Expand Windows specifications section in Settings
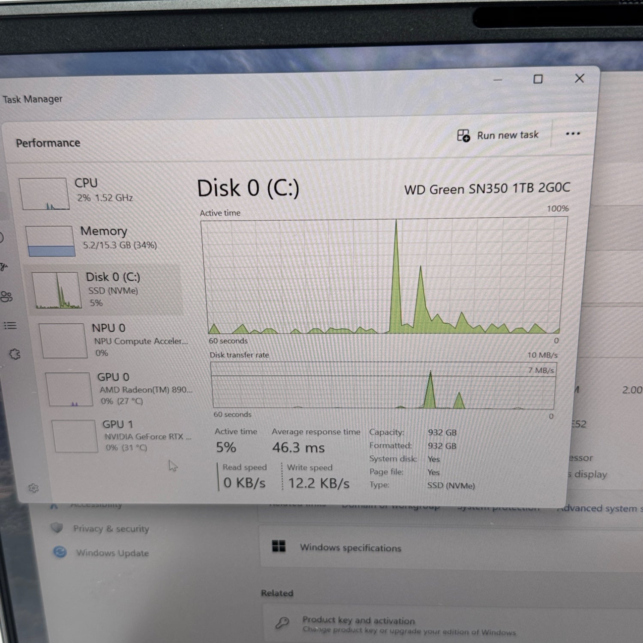 450,547
